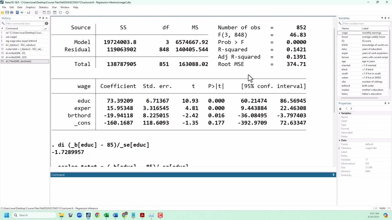Expand the Filename property row
Image resolution: width=392 pixels, height=220 pixels.
tap(339, 148)
